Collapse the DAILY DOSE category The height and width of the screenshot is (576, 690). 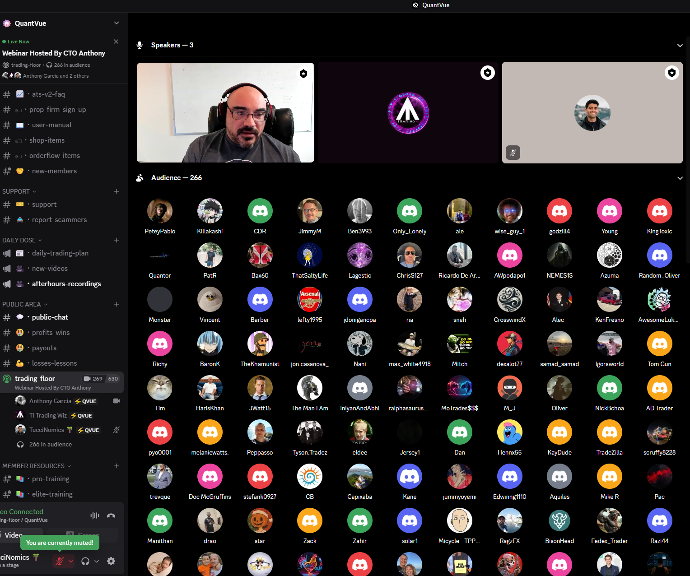(22, 240)
